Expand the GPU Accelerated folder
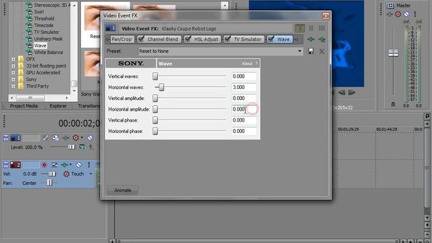 13,73
